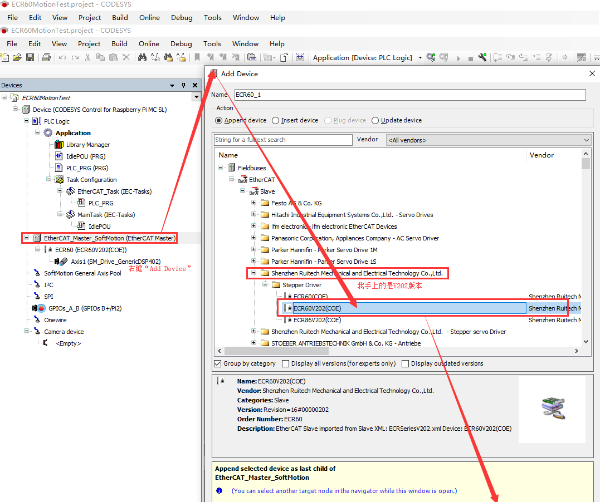Screen dimensions: 600x502
Task: Uncheck the Group by category checkbox
Action: click(x=218, y=363)
